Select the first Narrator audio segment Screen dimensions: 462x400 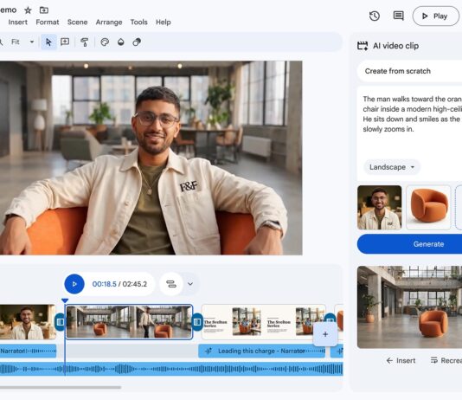[28, 351]
